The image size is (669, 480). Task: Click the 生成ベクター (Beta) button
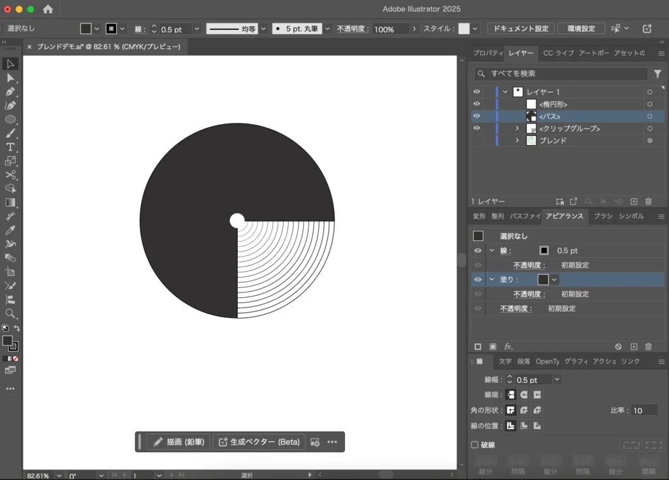tap(259, 441)
